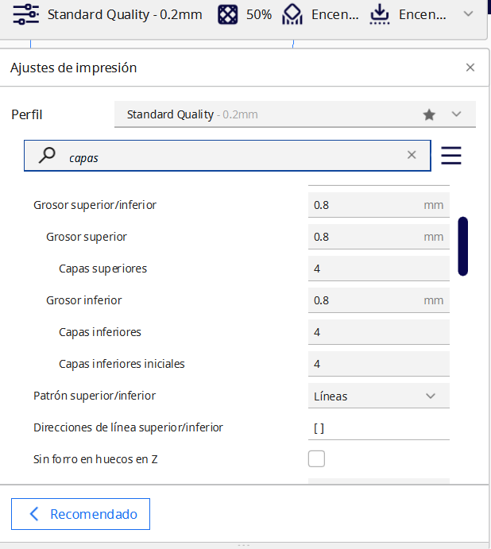Click the support structure icon
Screen dimensions: 491x549
click(x=293, y=14)
